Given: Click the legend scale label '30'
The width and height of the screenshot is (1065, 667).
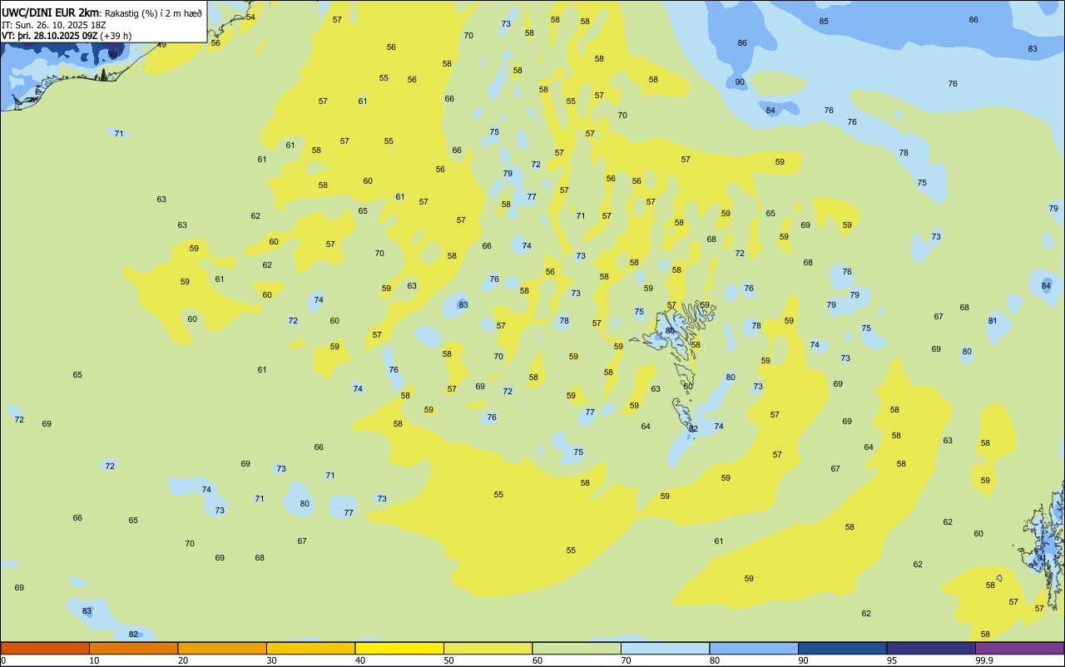Looking at the screenshot, I should point(272,660).
